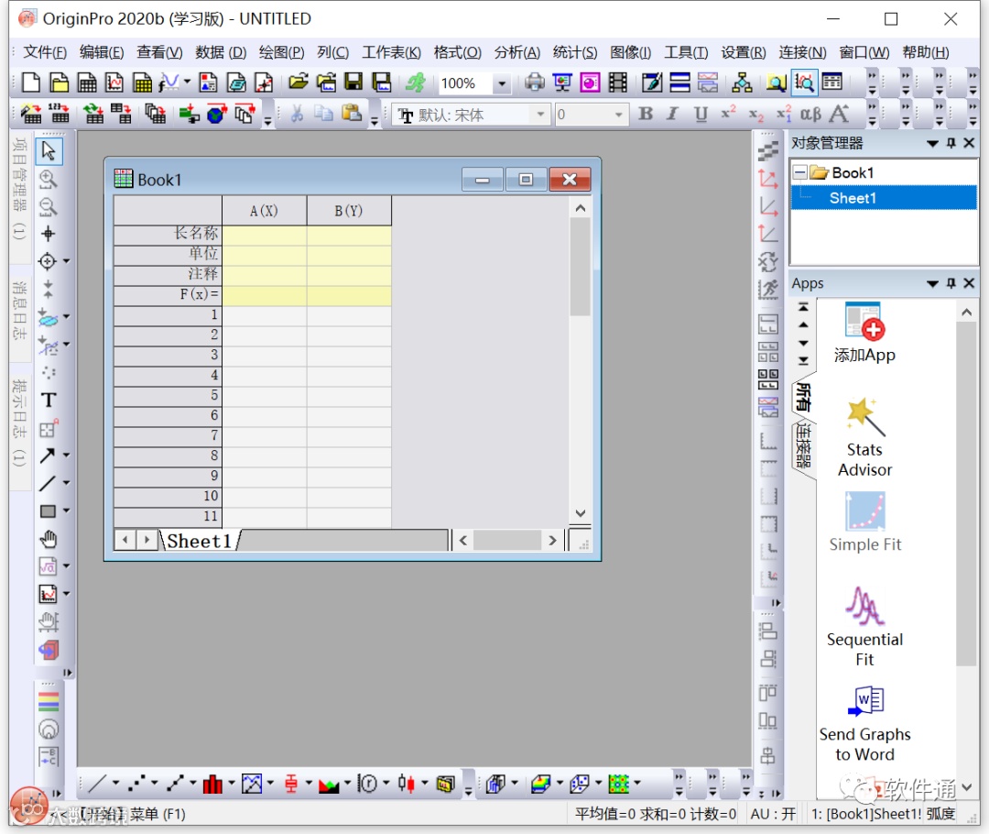Image resolution: width=989 pixels, height=834 pixels.
Task: Click the Book1 vertical scrollbar thumb
Action: (x=580, y=267)
